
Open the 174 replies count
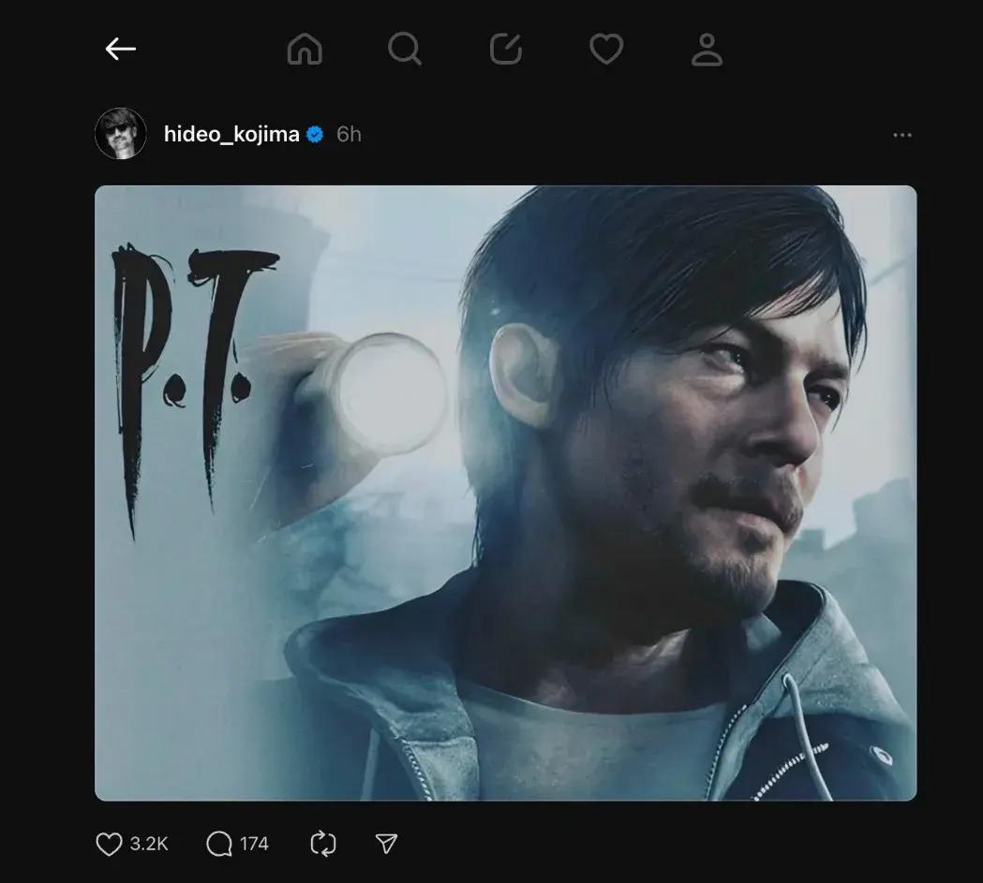click(x=254, y=845)
